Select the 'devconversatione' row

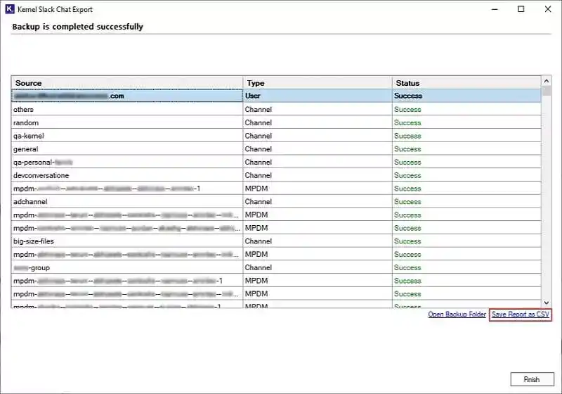276,175
